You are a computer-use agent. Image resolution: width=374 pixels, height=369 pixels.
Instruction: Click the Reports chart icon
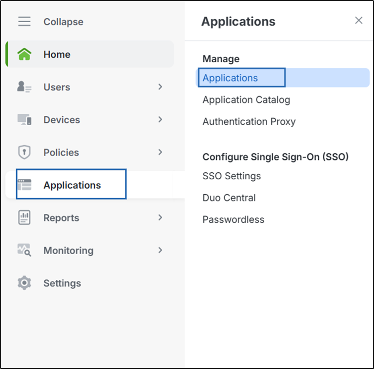[24, 217]
